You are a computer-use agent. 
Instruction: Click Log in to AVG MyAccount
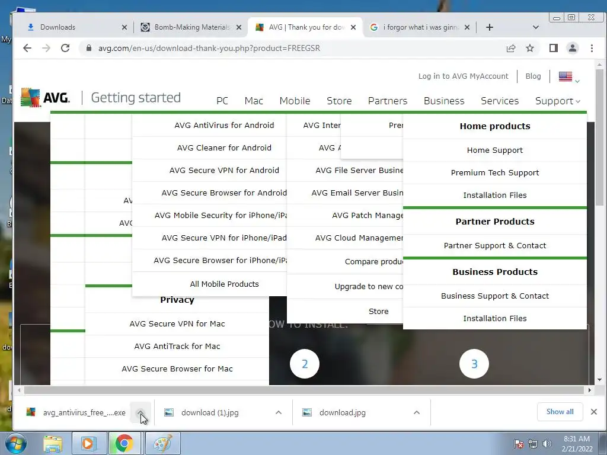click(x=463, y=76)
